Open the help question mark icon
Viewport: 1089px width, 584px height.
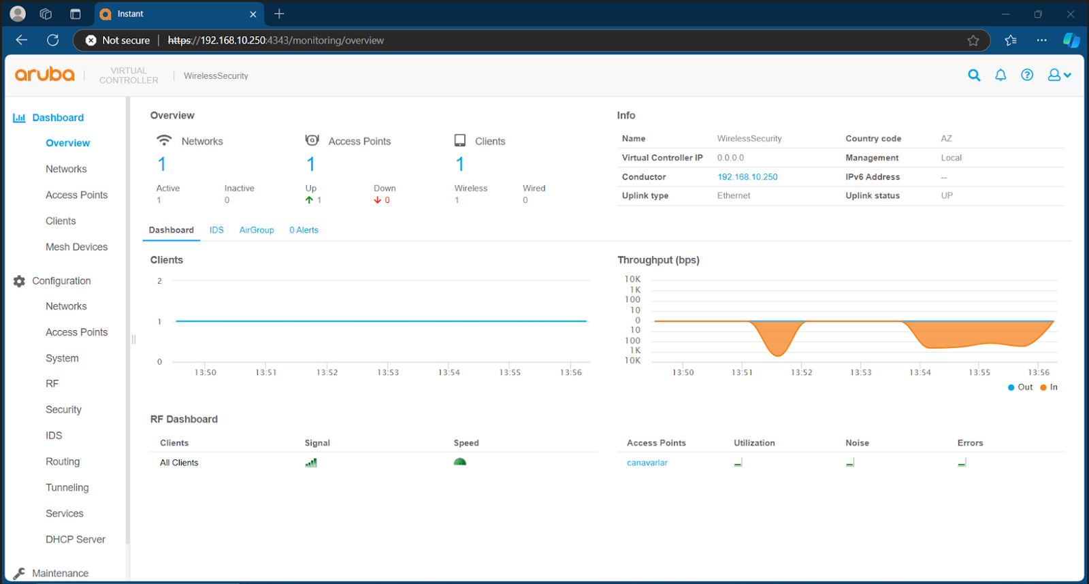(1027, 76)
